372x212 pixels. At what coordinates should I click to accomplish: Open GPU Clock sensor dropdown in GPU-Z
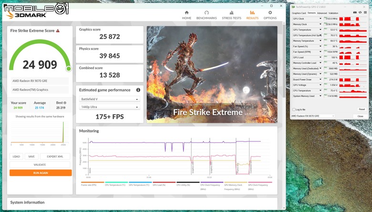coord(320,19)
